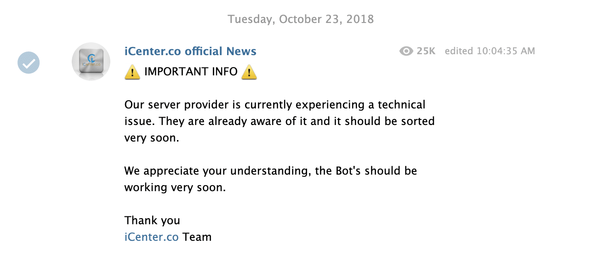Image resolution: width=593 pixels, height=261 pixels.
Task: Open the iCenter.co link in the signature
Action: (151, 237)
